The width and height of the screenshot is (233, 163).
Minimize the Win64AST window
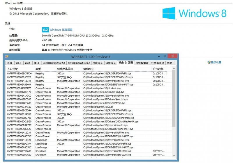point(159,56)
